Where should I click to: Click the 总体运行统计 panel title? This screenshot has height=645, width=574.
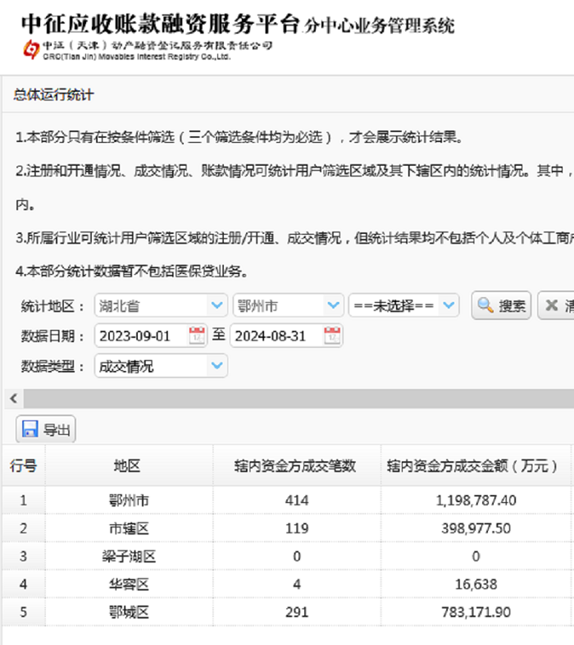[x=53, y=94]
